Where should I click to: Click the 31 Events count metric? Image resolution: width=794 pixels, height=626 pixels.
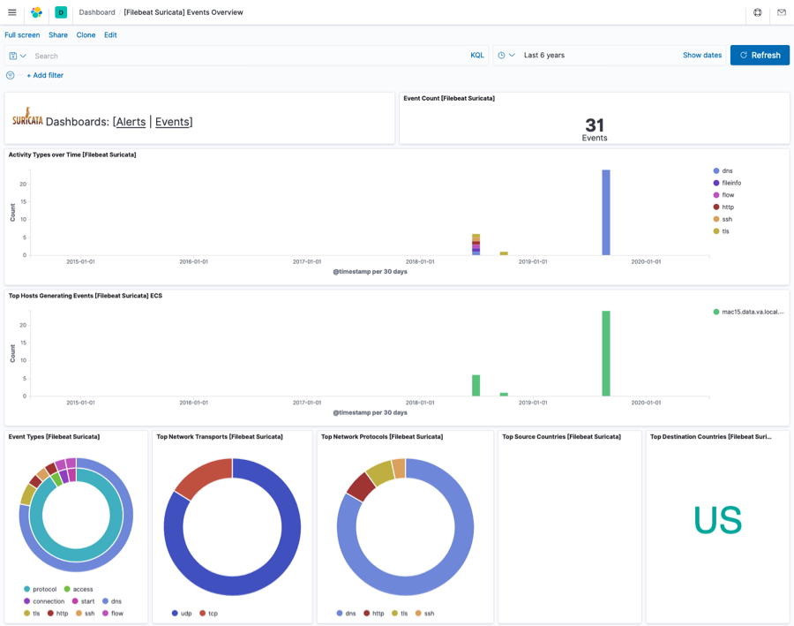tap(595, 129)
